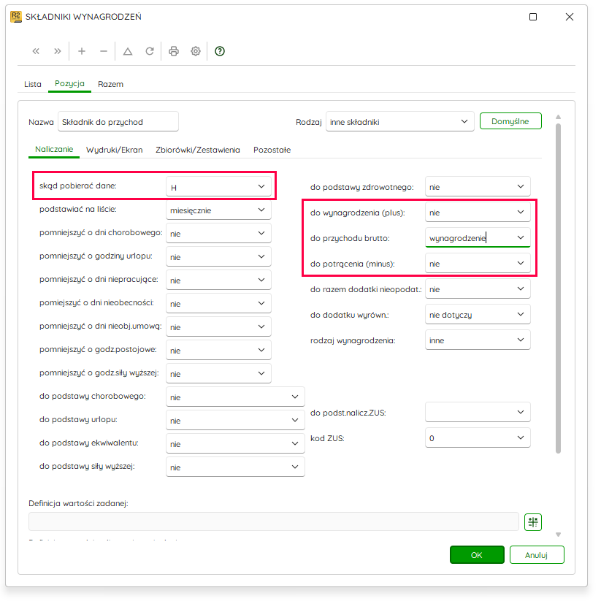The width and height of the screenshot is (601, 604).
Task: Open the 'kod ZUS' dropdown
Action: point(478,437)
